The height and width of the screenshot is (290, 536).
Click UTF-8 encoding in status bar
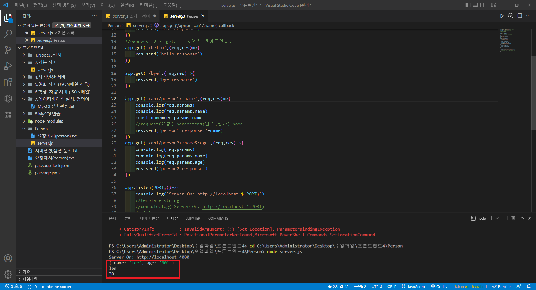click(x=377, y=286)
